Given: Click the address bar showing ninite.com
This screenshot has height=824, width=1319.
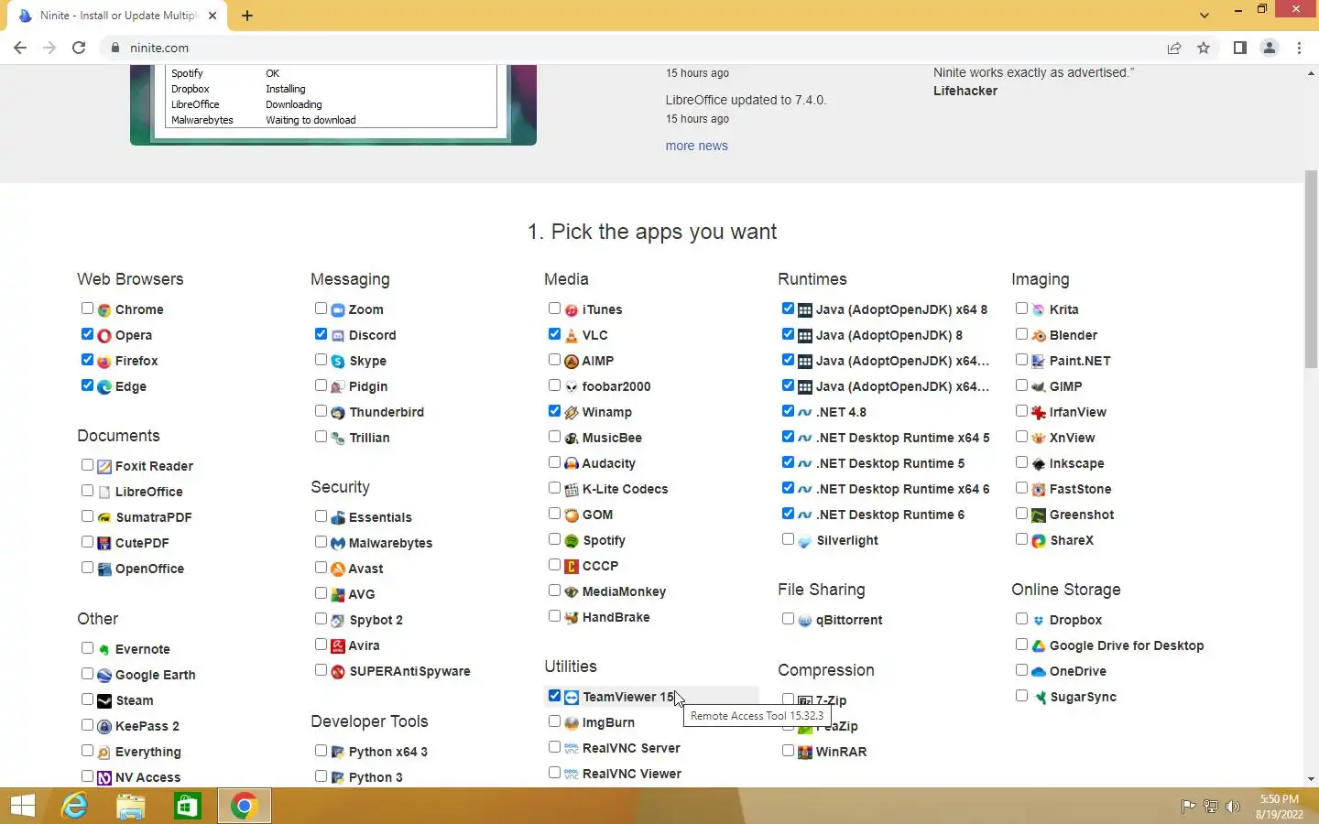Looking at the screenshot, I should coord(632,48).
